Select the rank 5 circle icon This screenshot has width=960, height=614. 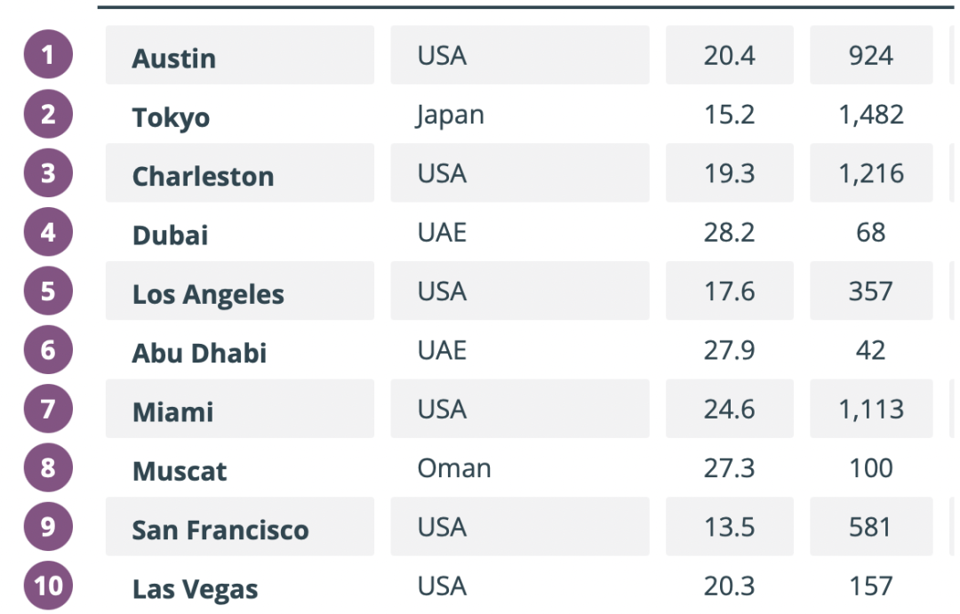click(48, 291)
